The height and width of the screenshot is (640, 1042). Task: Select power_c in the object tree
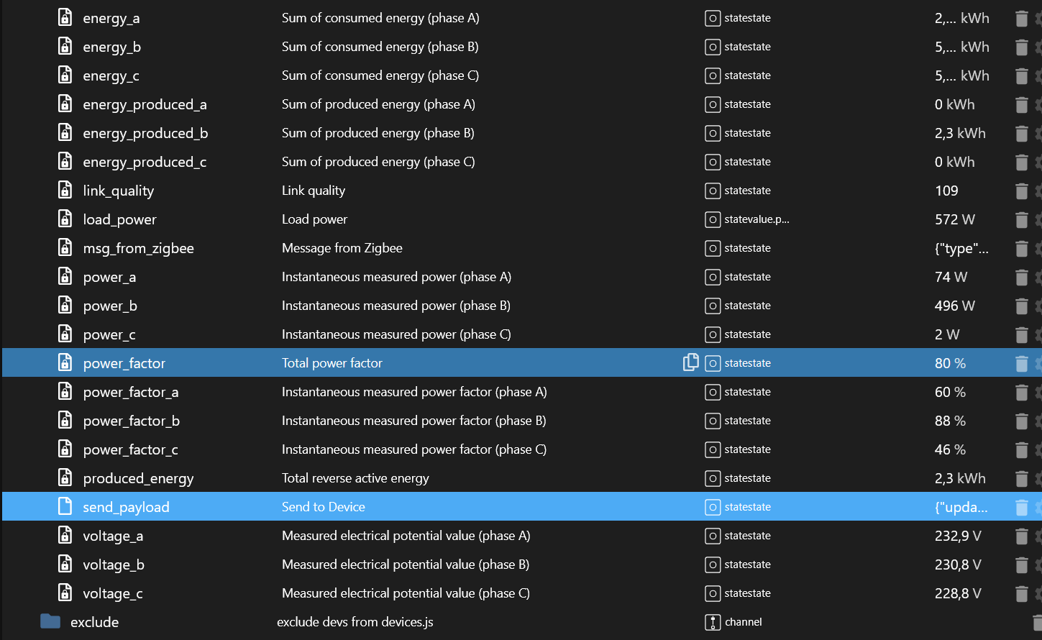coord(109,334)
